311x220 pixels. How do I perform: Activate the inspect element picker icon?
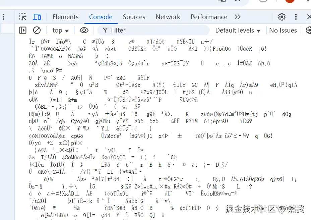pyautogui.click(x=23, y=17)
